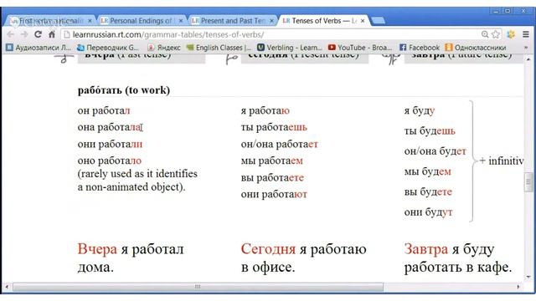Click the text 'они будут'
This screenshot has width=536, height=301.
point(428,212)
